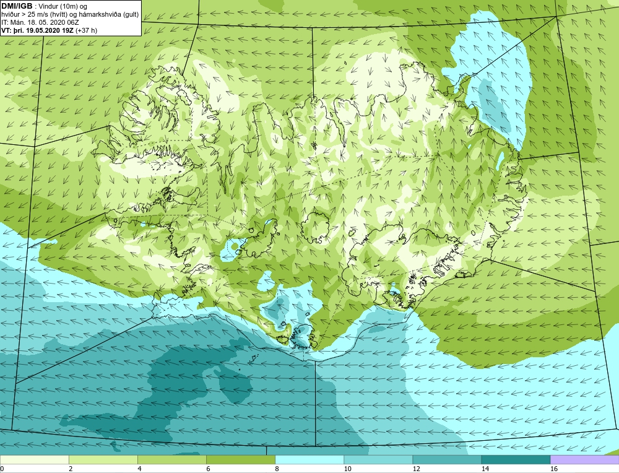Click the dark green 6–8 m/s legend swatch

coord(240,459)
